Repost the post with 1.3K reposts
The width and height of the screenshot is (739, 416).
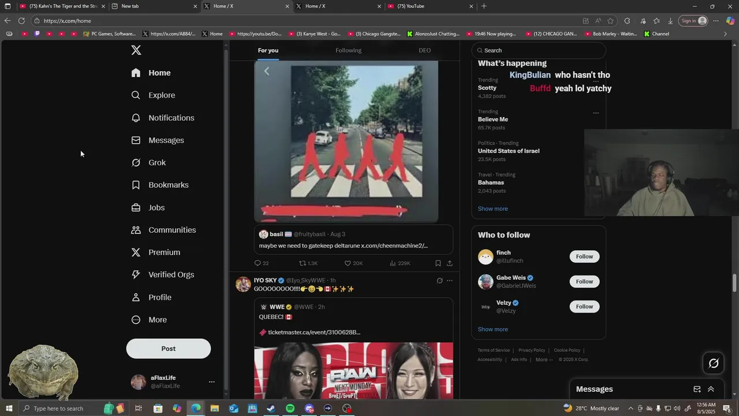308,263
